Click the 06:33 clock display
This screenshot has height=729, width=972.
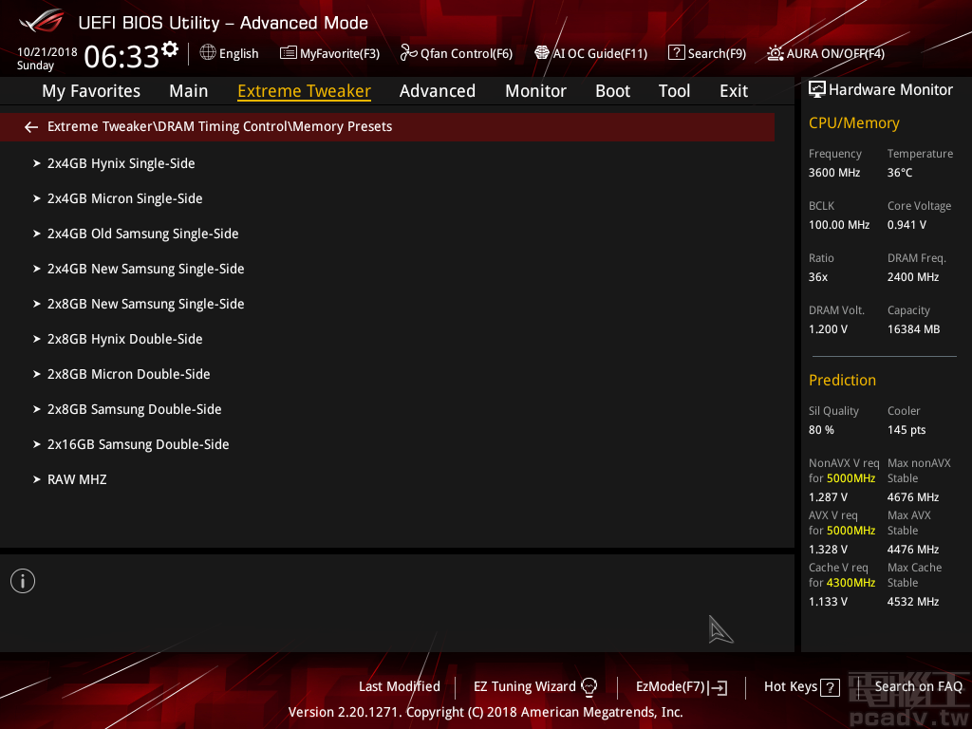point(121,57)
